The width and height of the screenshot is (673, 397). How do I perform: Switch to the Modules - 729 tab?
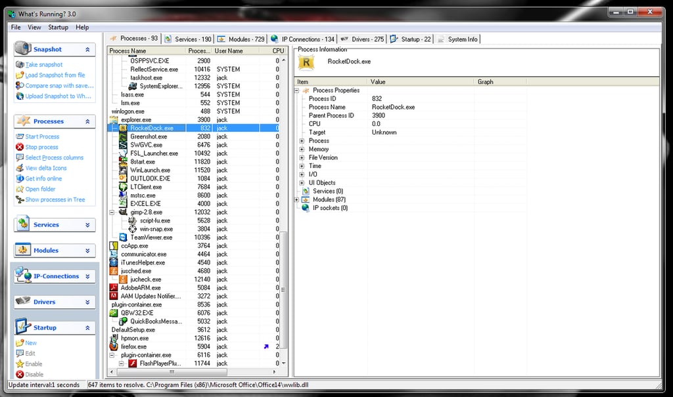click(241, 39)
